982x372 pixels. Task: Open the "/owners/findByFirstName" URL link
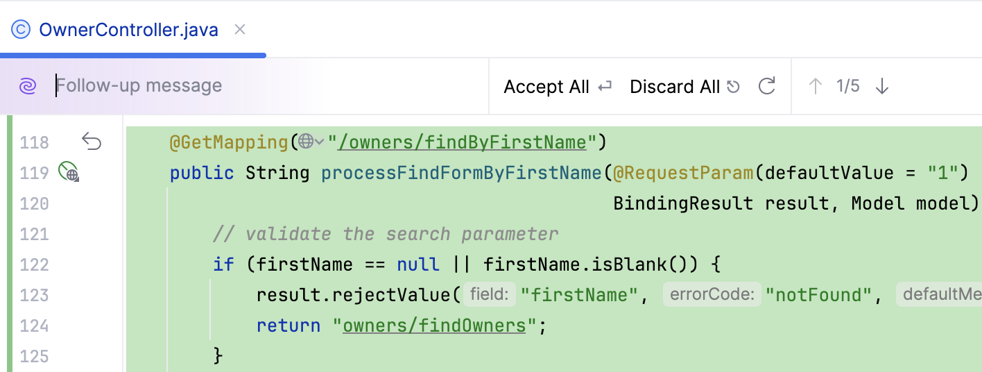pos(463,142)
